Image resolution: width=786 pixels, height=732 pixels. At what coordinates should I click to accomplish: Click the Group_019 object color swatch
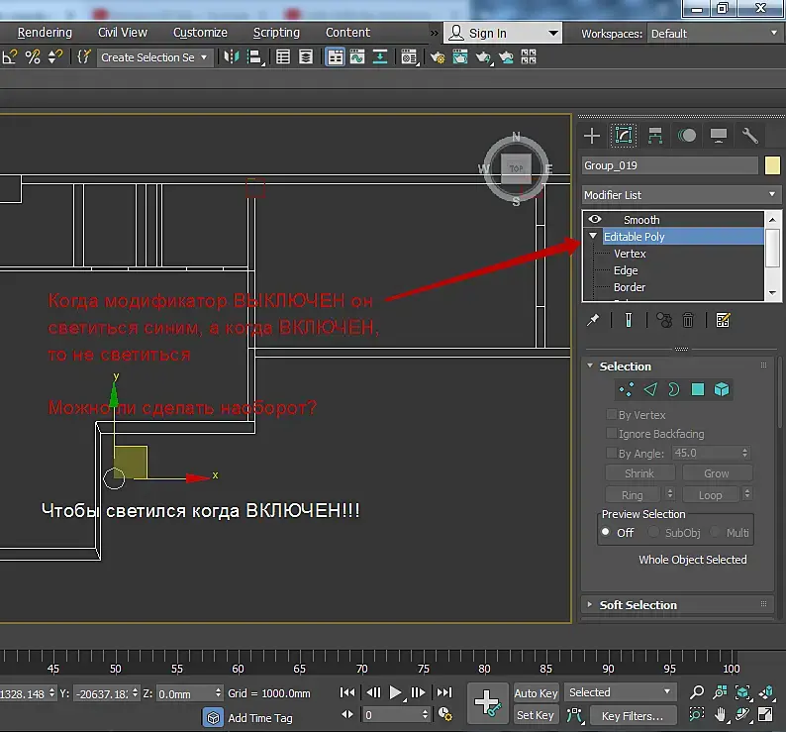[772, 165]
